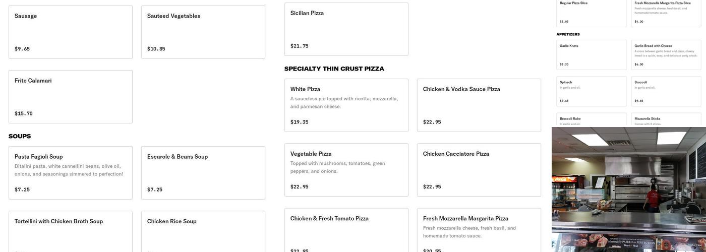Select the Chicken Cacciatore Pizza
The image size is (706, 252).
pyautogui.click(x=479, y=169)
